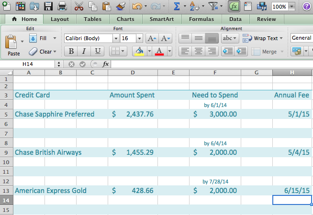Align text to bottom

click(x=212, y=38)
